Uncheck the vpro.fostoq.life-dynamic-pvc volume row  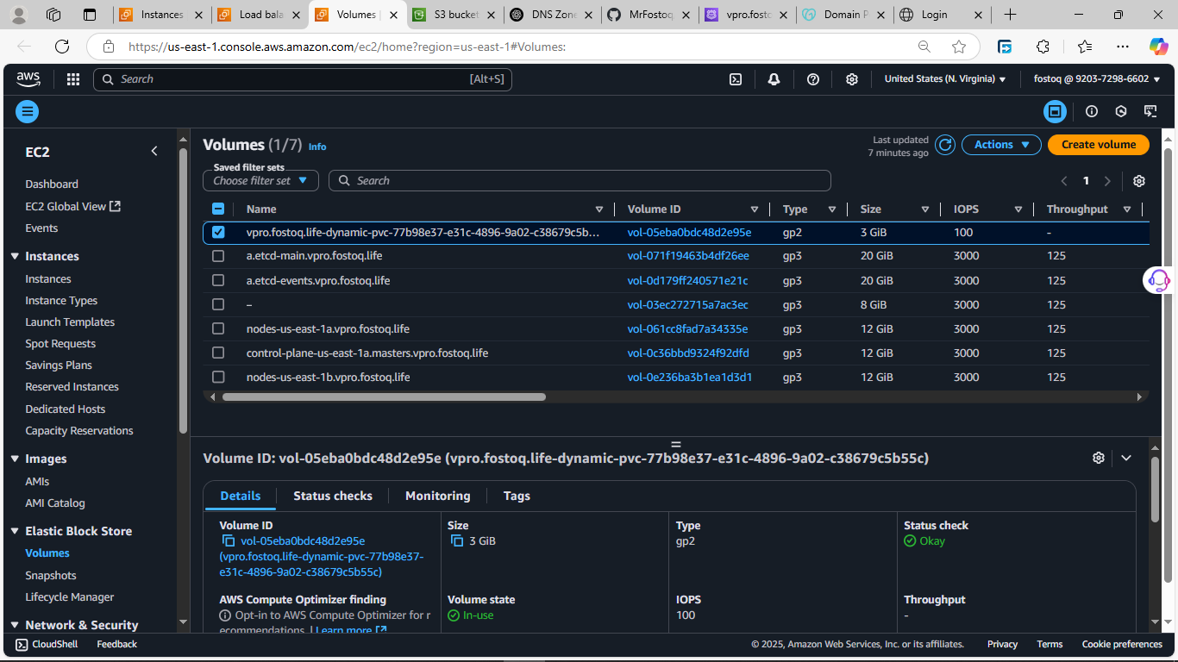point(218,232)
